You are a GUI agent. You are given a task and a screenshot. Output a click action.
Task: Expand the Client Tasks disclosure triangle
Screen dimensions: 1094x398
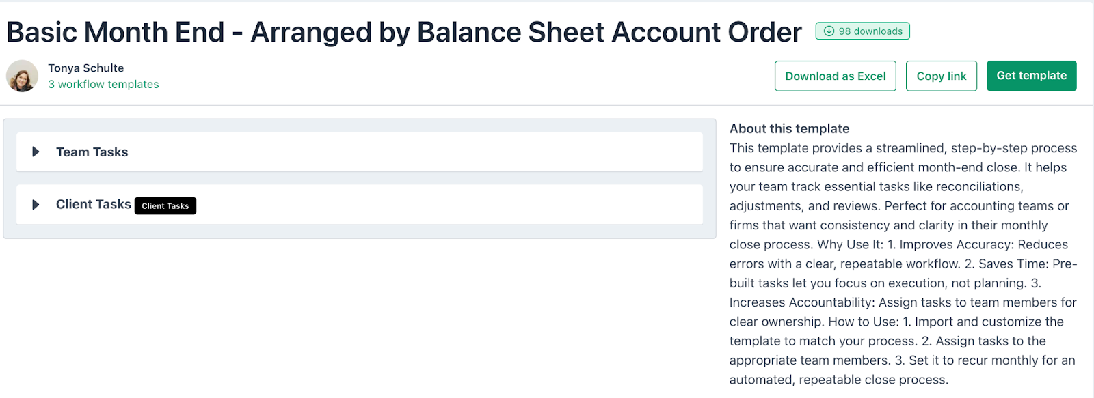coord(36,205)
